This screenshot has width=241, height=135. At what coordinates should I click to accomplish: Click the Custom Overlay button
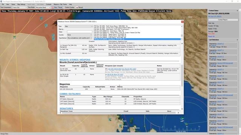[69, 7]
